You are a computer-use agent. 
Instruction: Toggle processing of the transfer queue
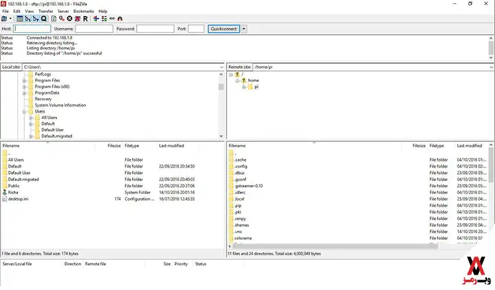[62, 19]
